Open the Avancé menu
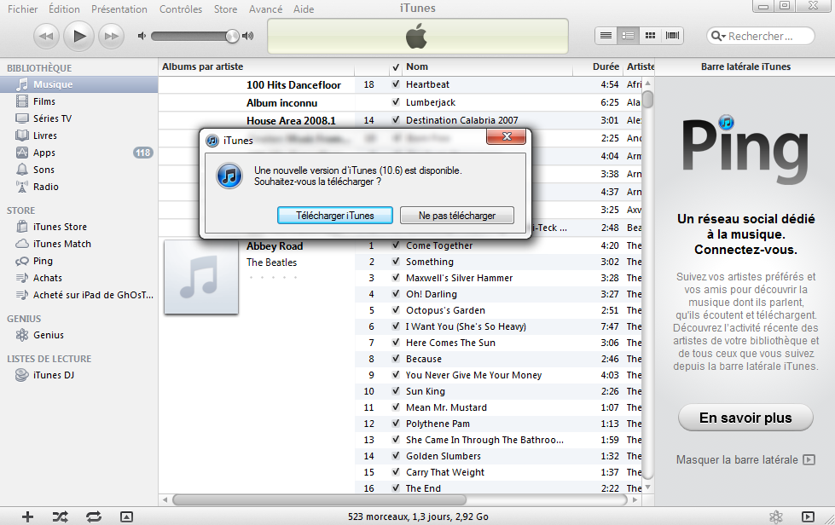The width and height of the screenshot is (835, 525). tap(266, 9)
